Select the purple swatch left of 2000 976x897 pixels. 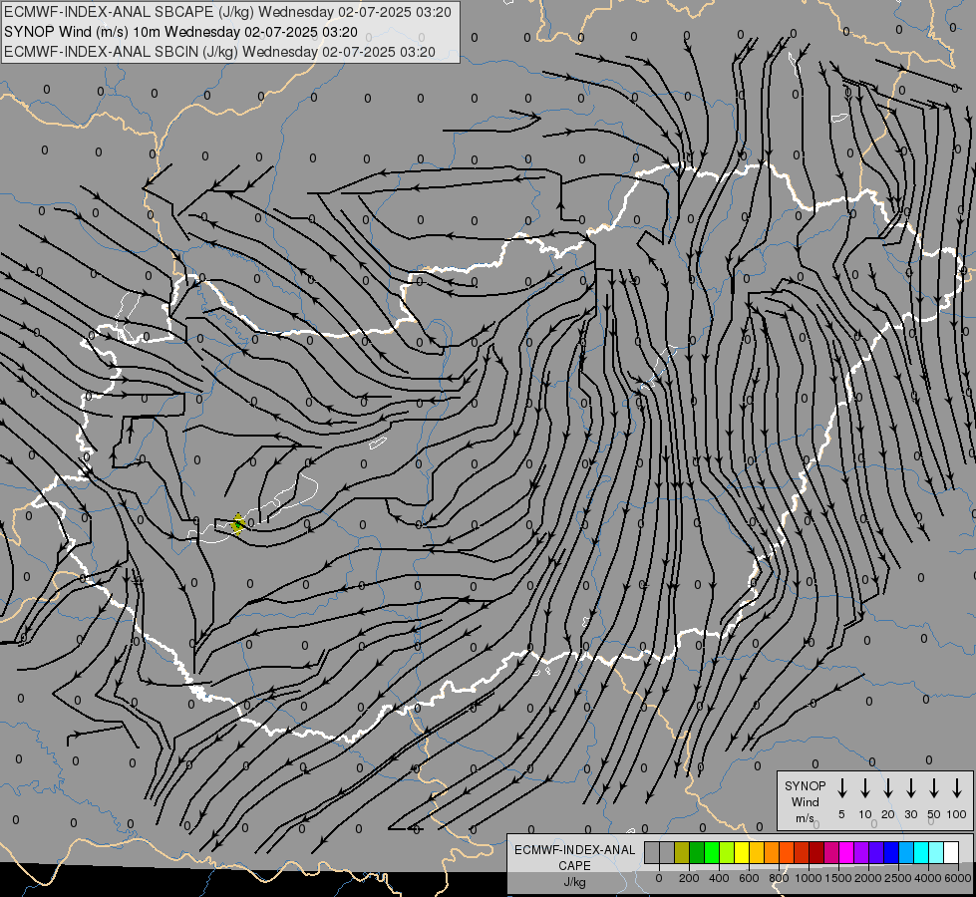(x=861, y=852)
